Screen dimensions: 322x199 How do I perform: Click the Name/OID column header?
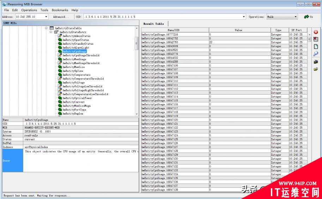(x=175, y=30)
